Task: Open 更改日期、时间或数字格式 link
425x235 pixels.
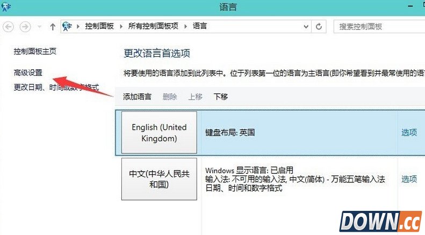Action: click(x=56, y=87)
